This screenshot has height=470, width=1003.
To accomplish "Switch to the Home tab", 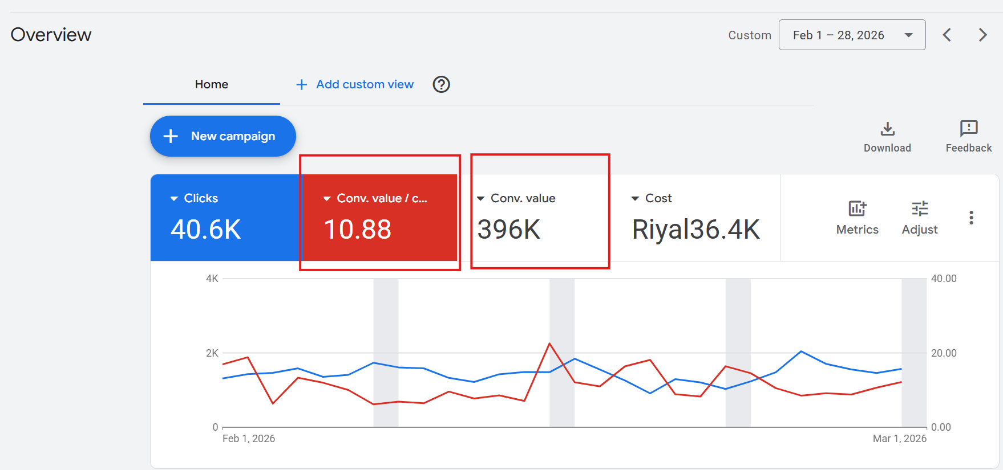I will (x=212, y=84).
